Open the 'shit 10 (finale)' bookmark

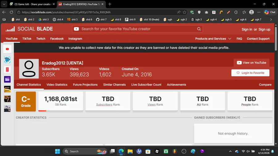click(149, 19)
